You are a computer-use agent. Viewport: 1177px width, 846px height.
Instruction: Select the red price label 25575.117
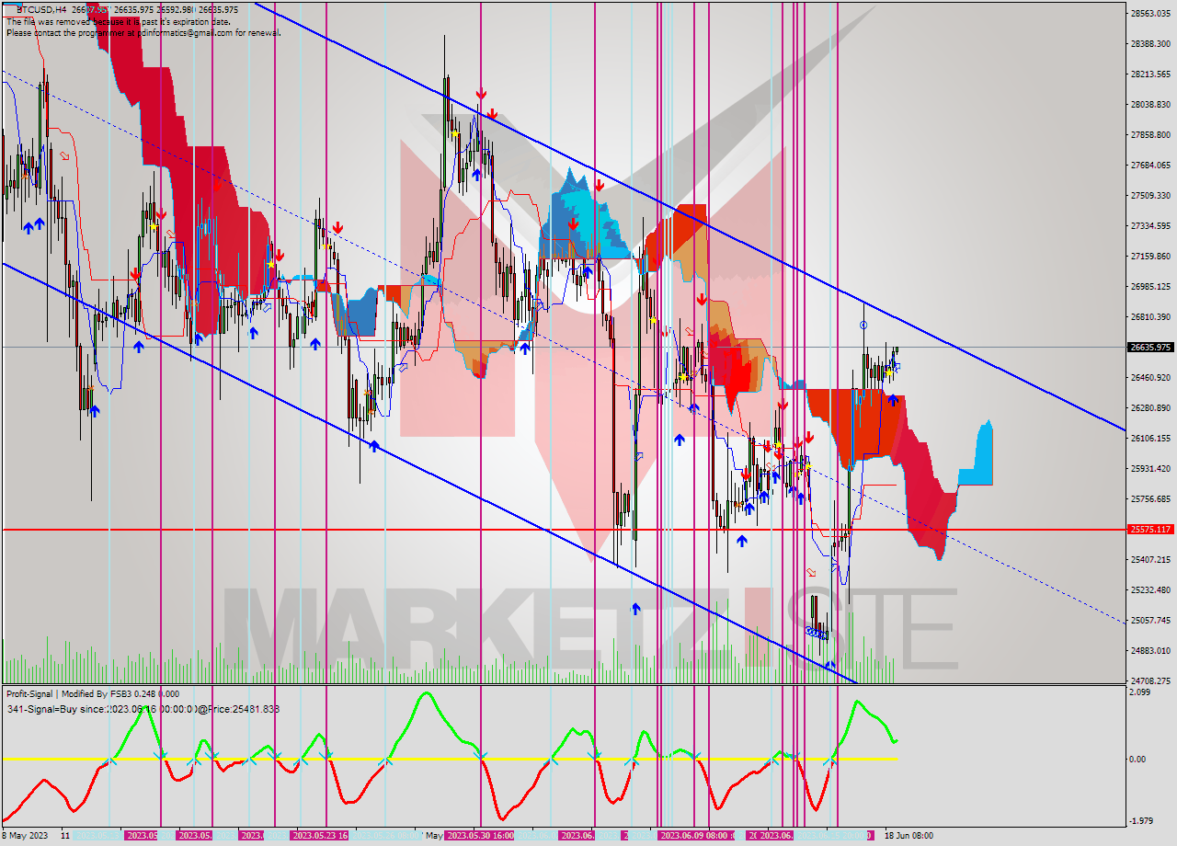1150,530
